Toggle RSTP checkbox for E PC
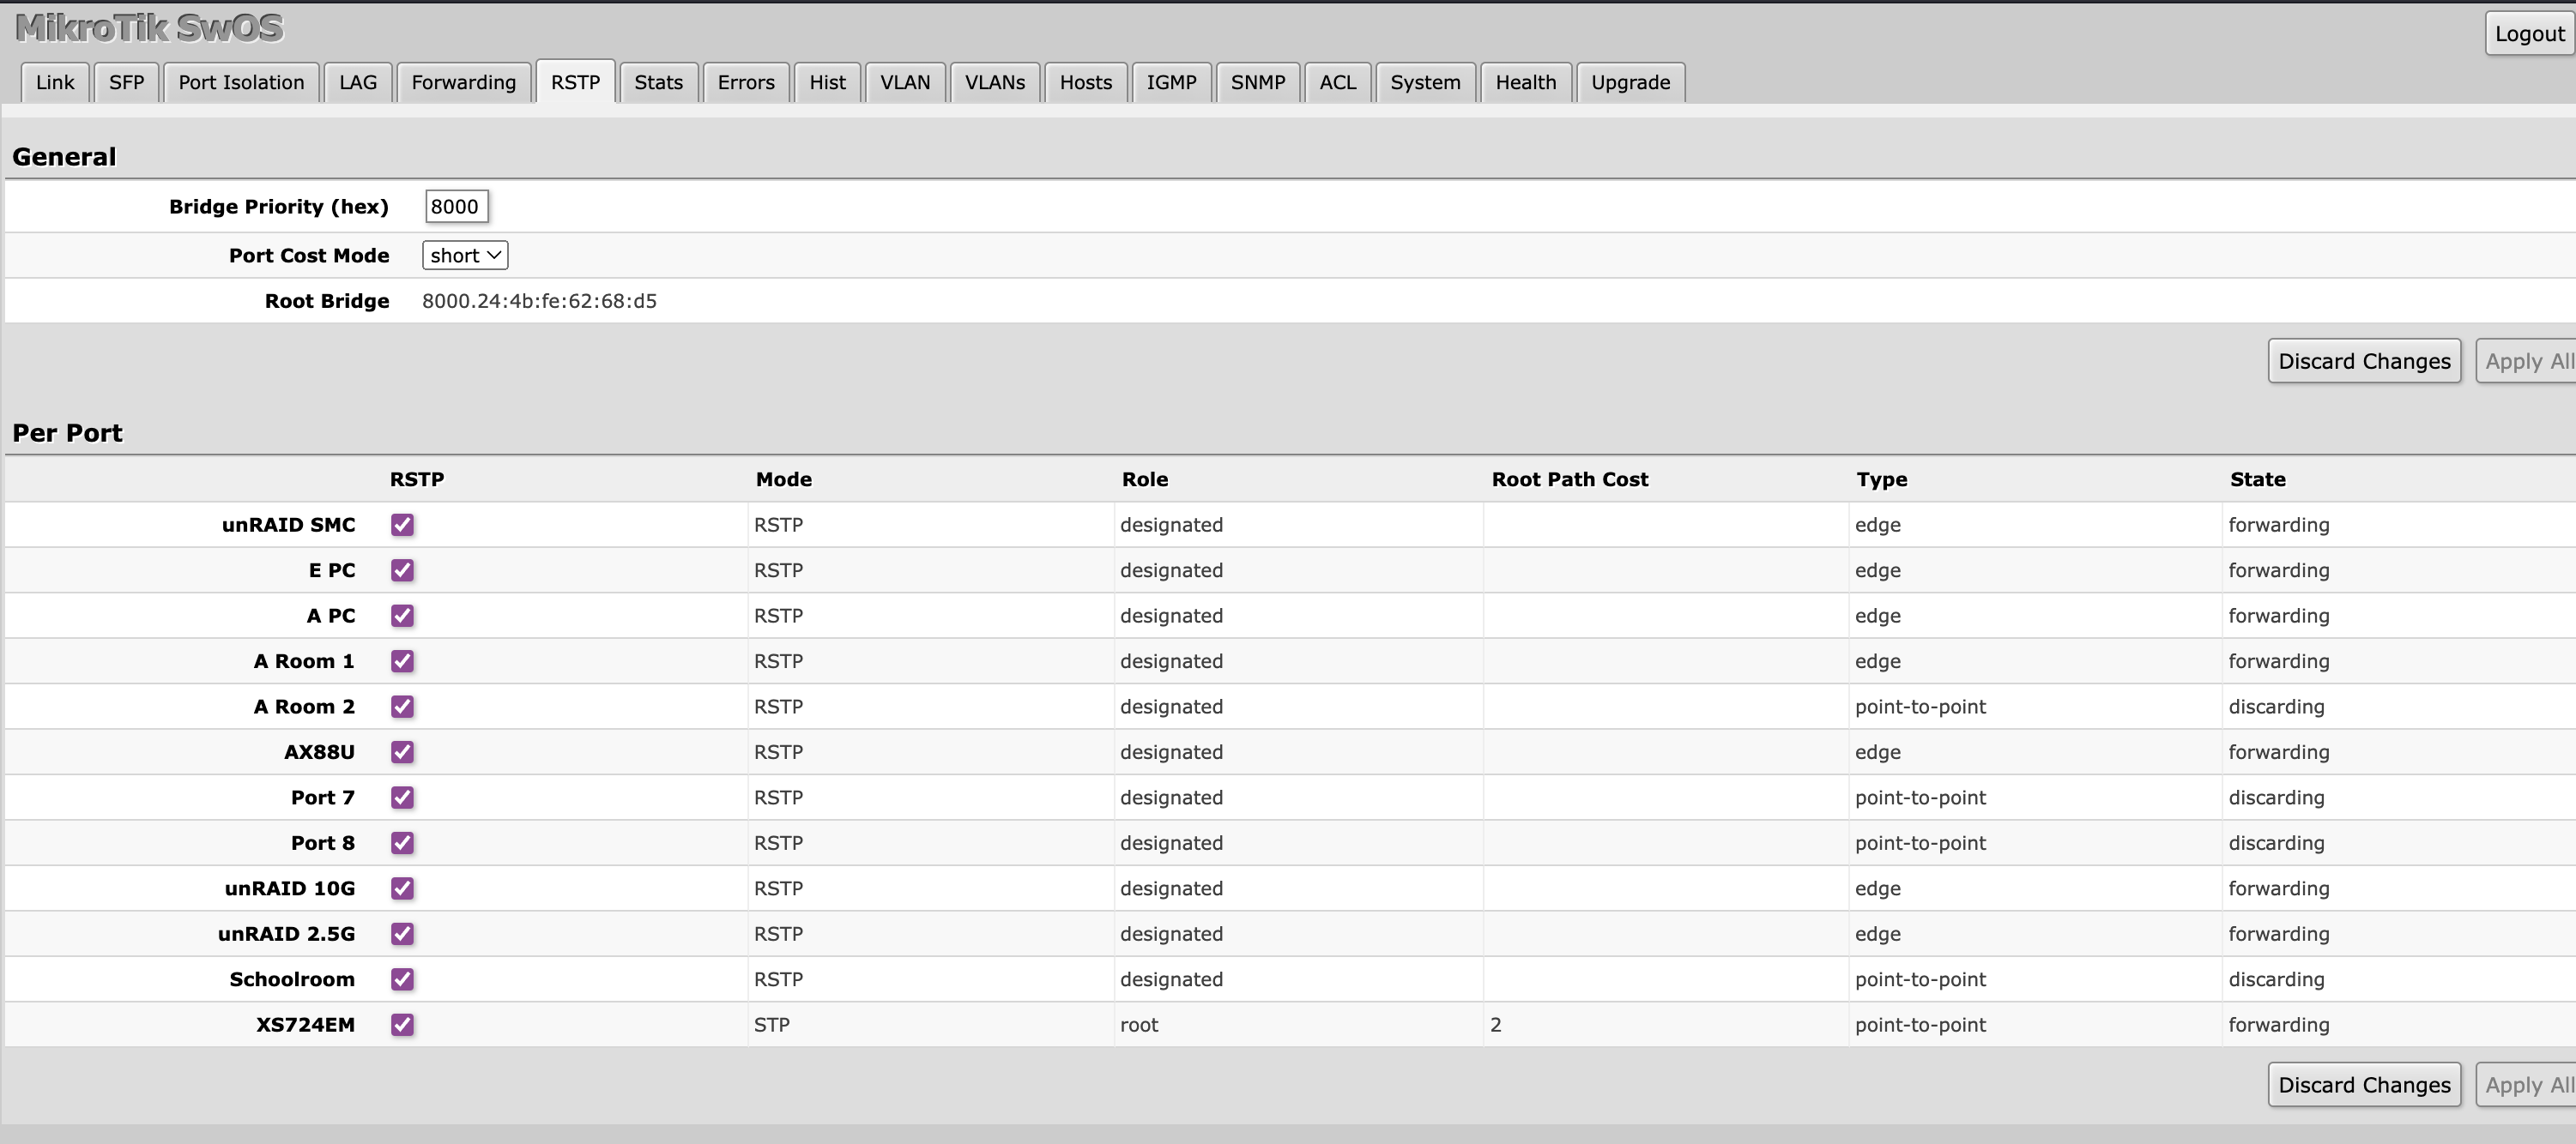Screen dimensions: 2576x1144 point(402,570)
